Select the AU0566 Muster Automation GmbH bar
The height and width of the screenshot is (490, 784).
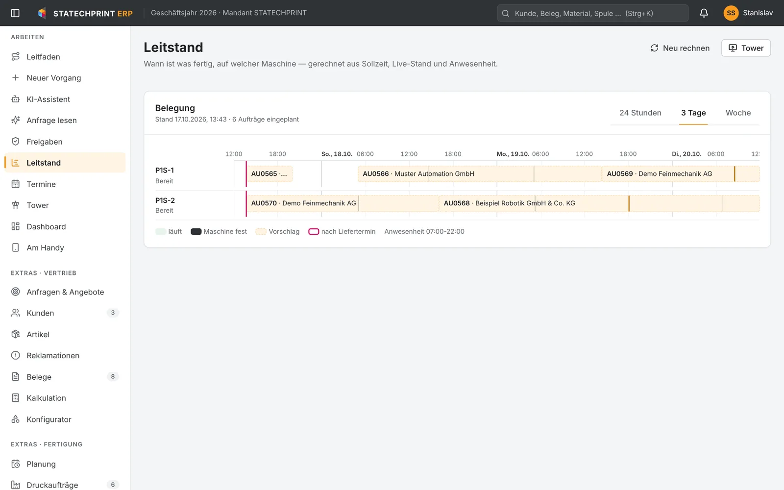click(x=480, y=174)
